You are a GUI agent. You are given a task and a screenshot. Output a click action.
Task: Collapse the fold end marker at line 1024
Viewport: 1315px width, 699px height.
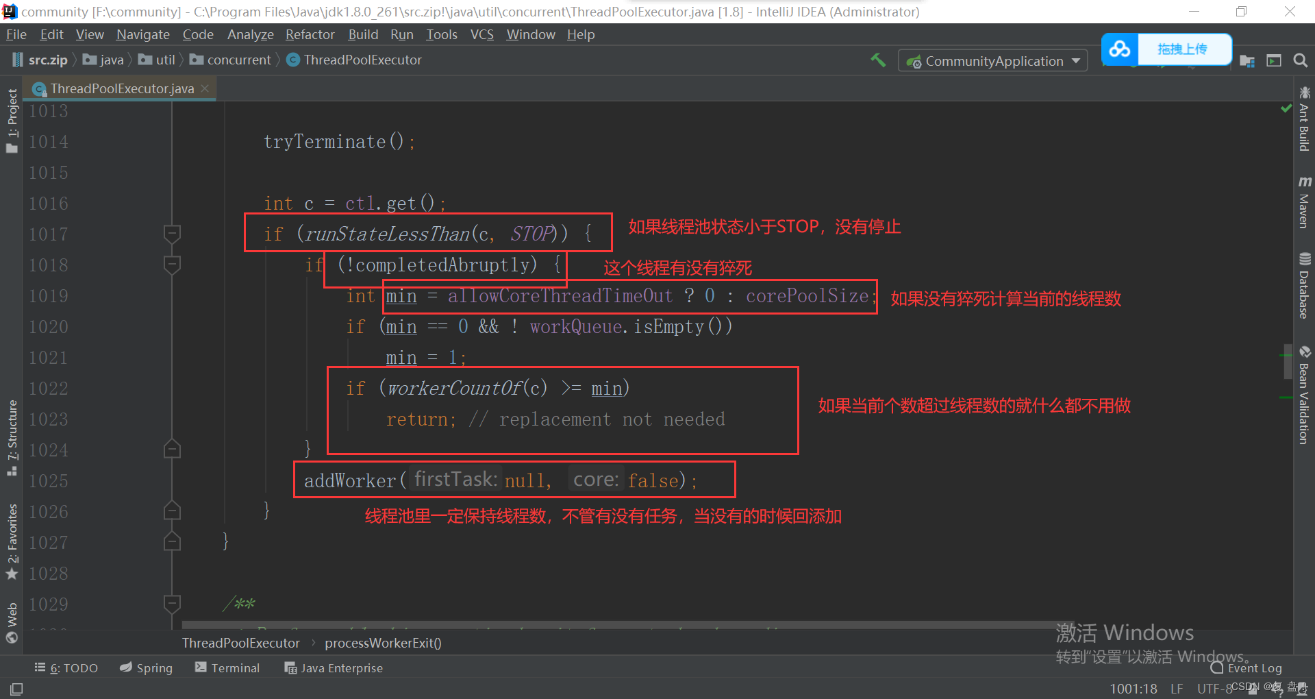pos(172,450)
